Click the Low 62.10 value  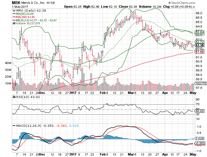(109, 7)
